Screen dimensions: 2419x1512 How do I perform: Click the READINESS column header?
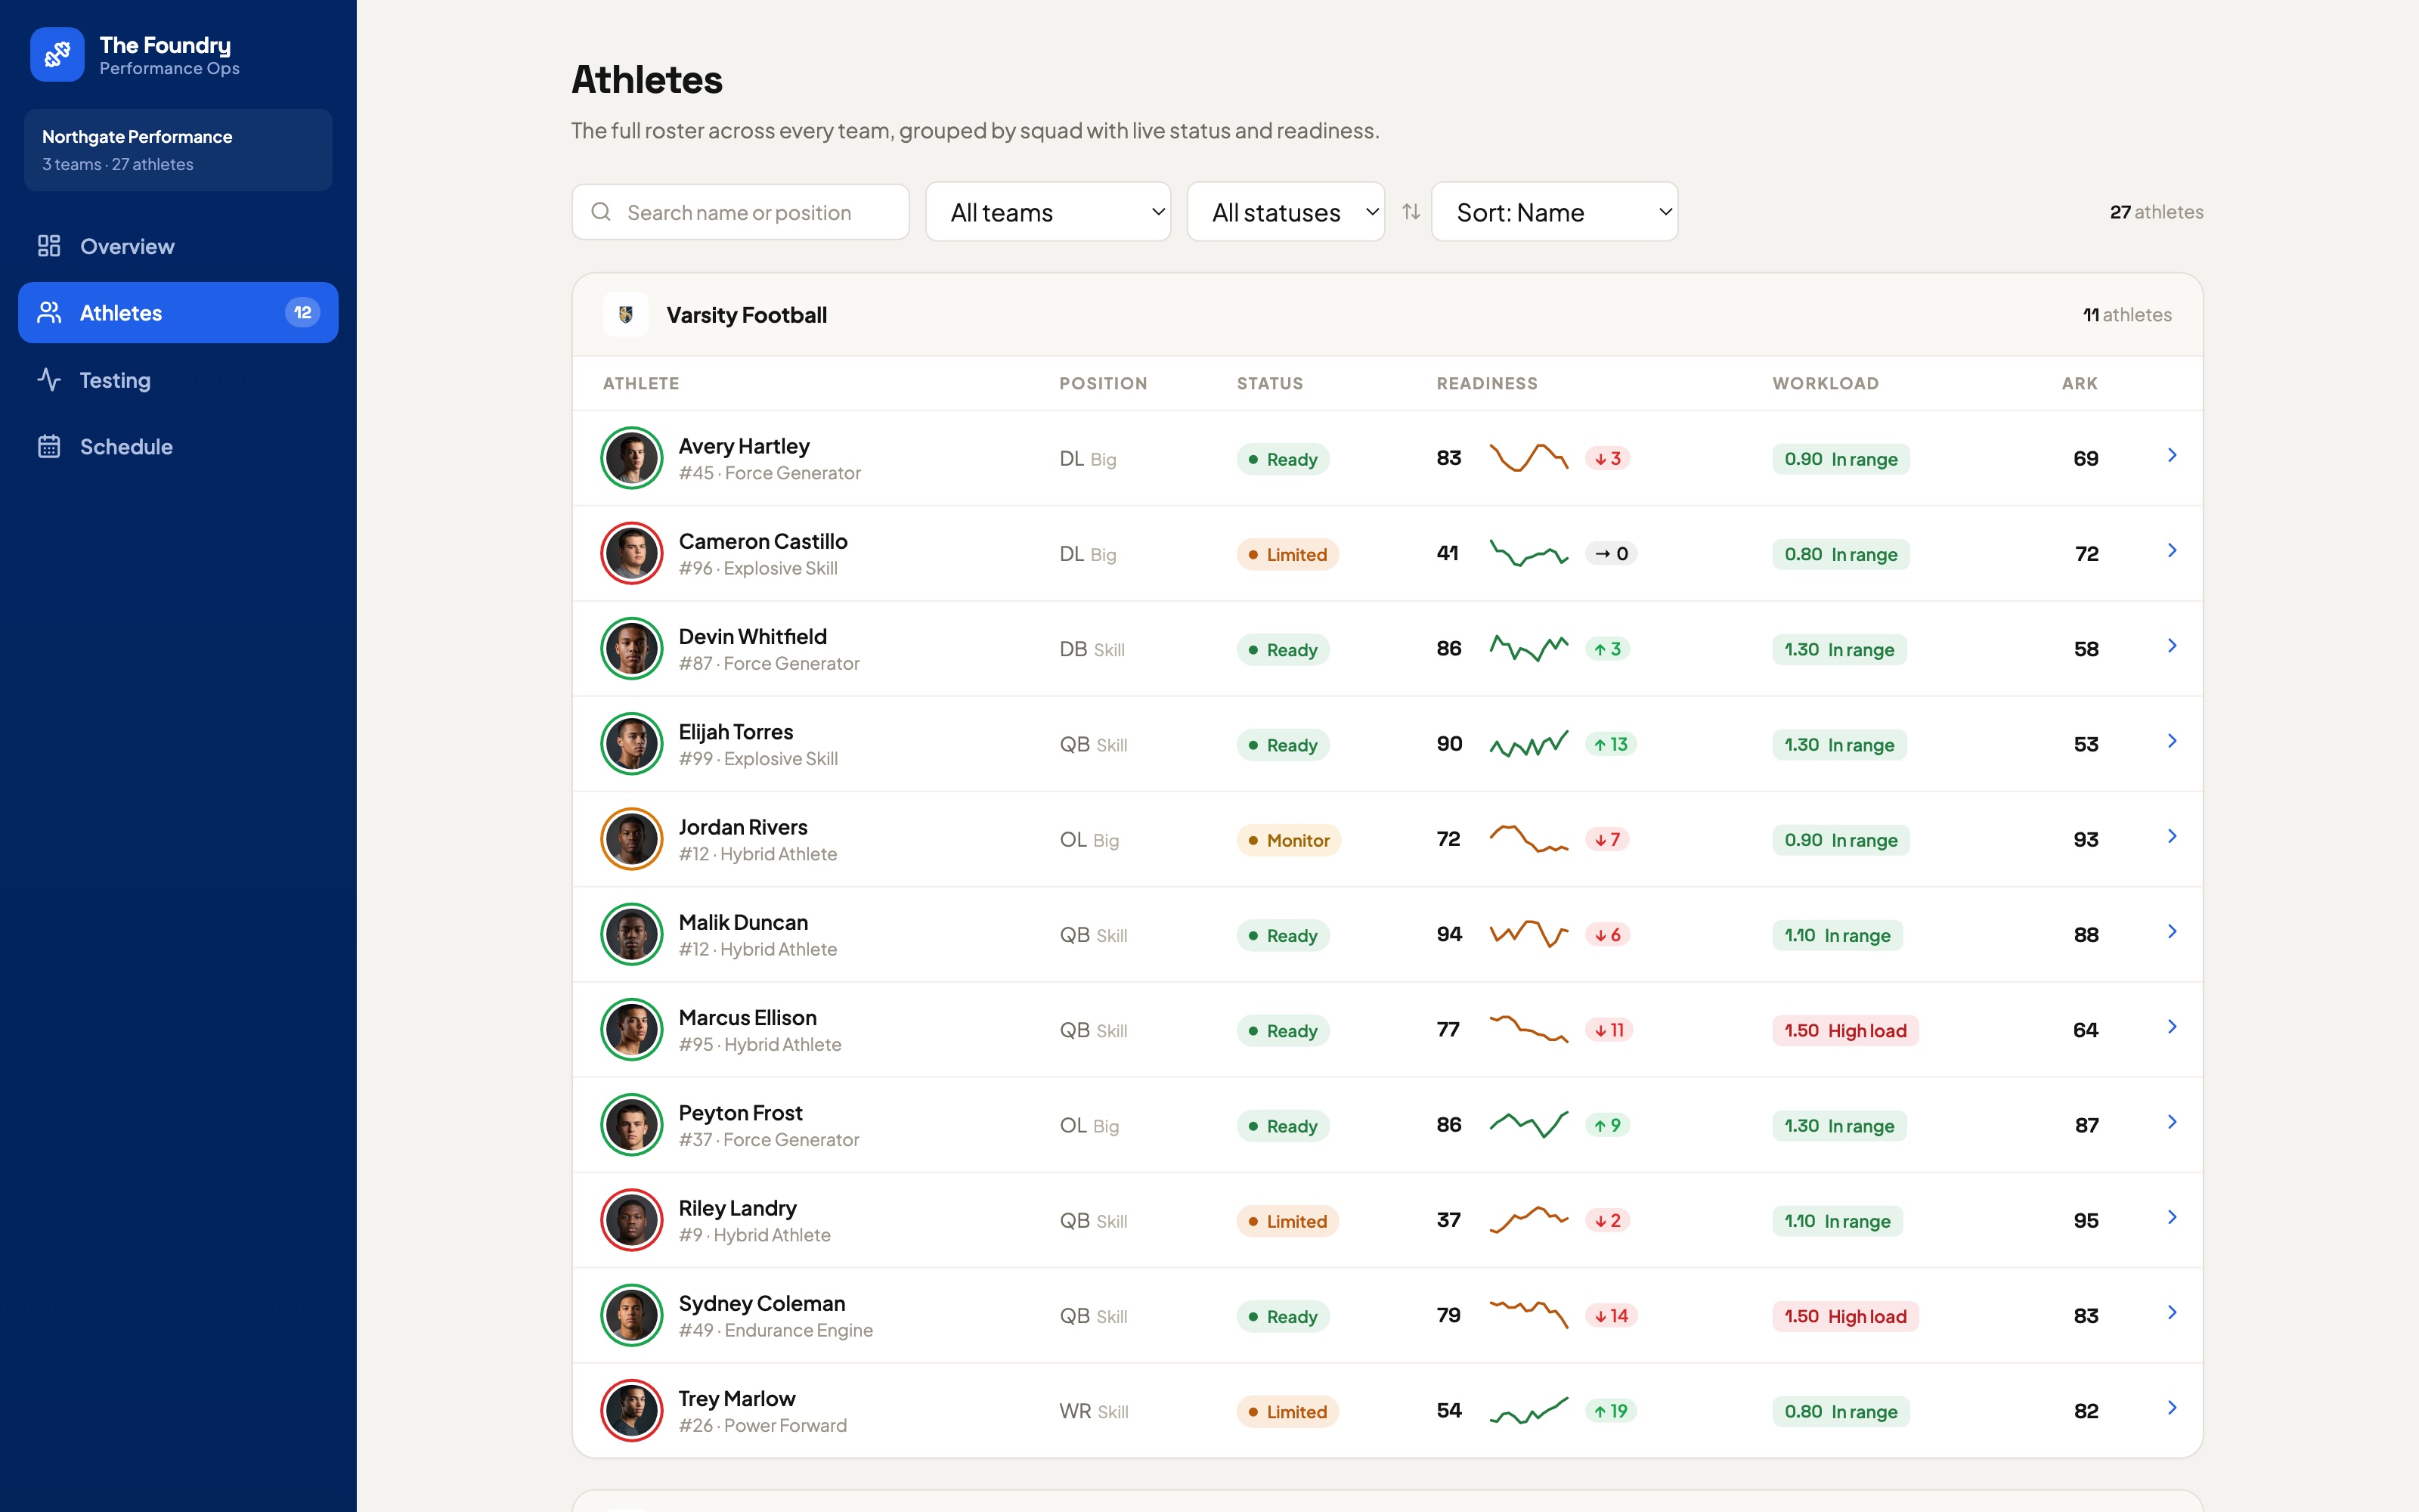(x=1486, y=383)
